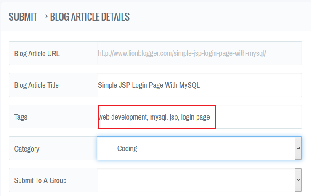The image size is (311, 196).
Task: Click the arrow symbol in the heading
Action: coord(43,17)
